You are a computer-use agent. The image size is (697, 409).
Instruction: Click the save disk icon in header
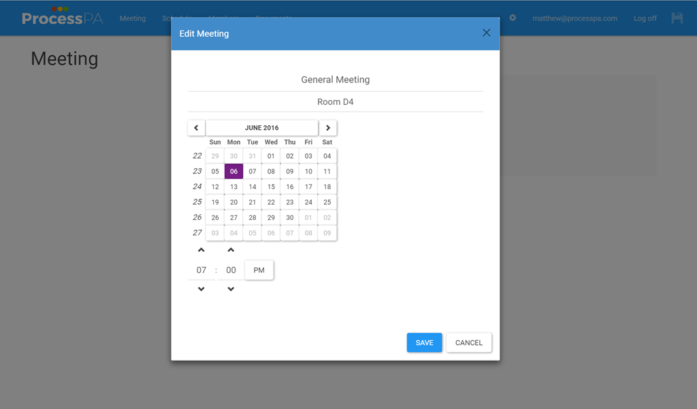point(677,18)
